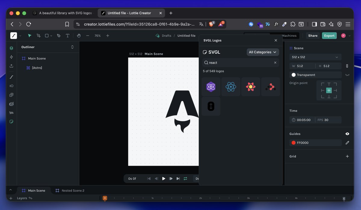Click the Layers swap arrows icon
The width and height of the screenshot is (361, 210).
click(x=30, y=198)
